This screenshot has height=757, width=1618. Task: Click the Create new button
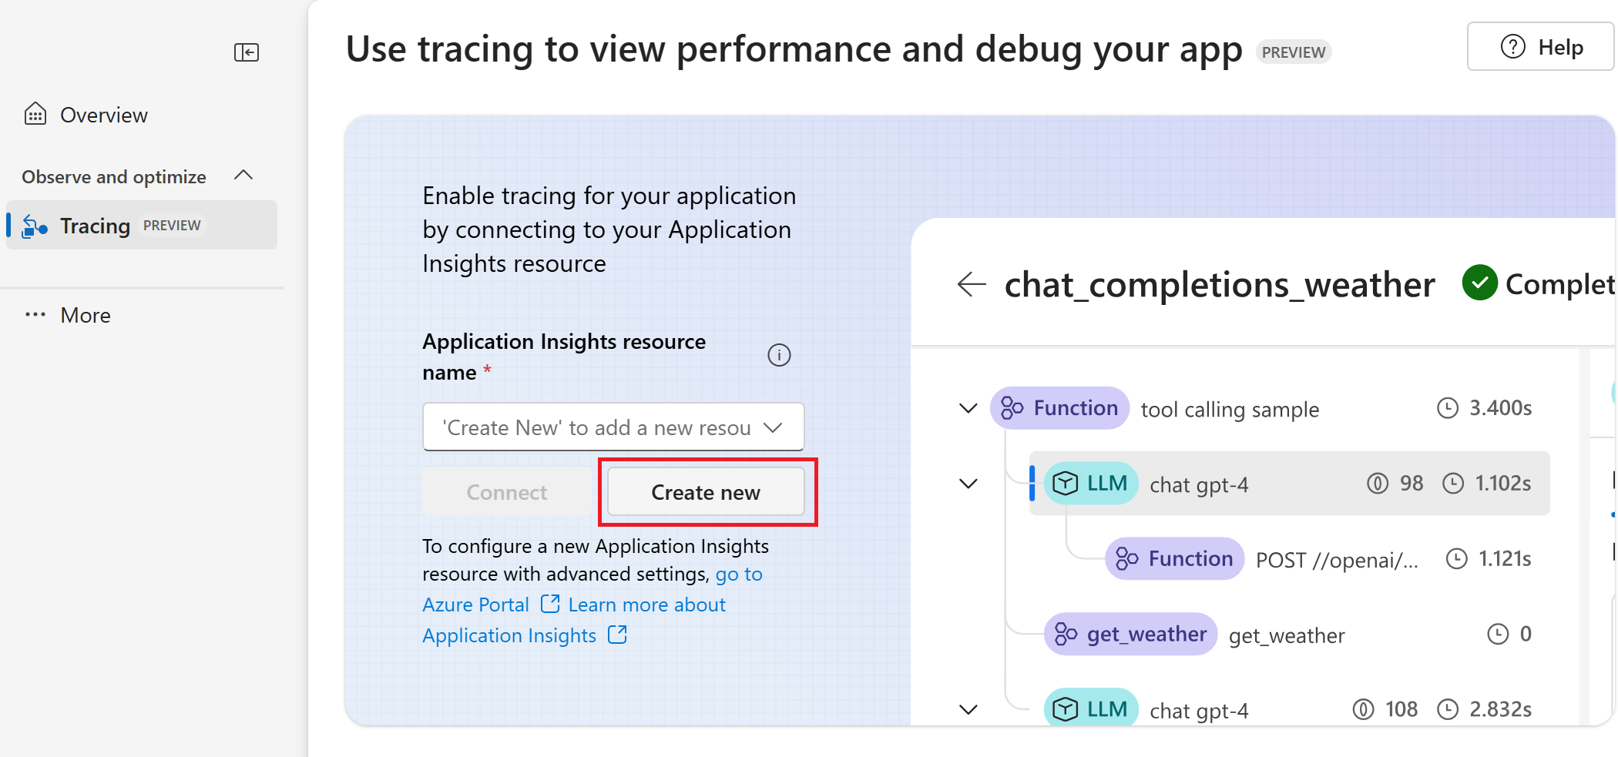(x=705, y=492)
